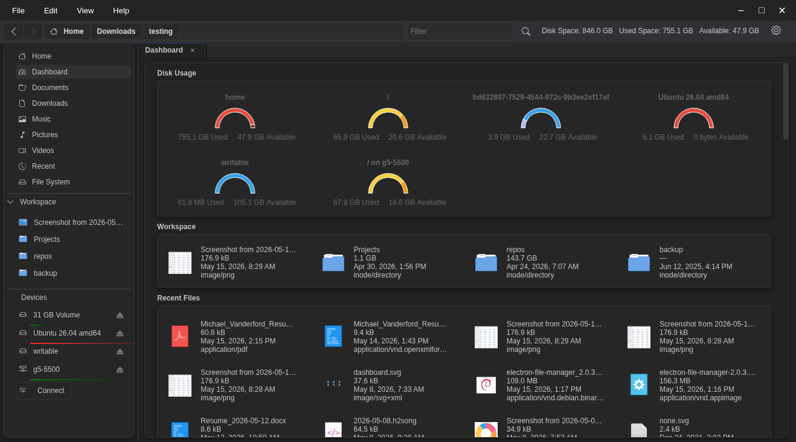Open the Edit menu

[x=51, y=10]
